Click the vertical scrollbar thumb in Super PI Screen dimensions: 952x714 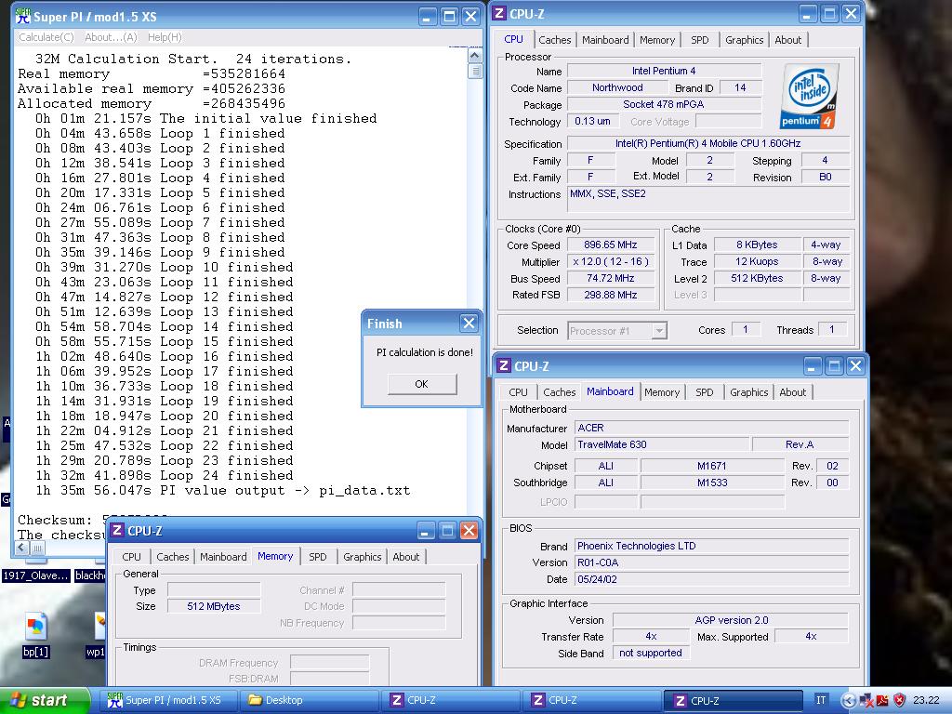[475, 71]
